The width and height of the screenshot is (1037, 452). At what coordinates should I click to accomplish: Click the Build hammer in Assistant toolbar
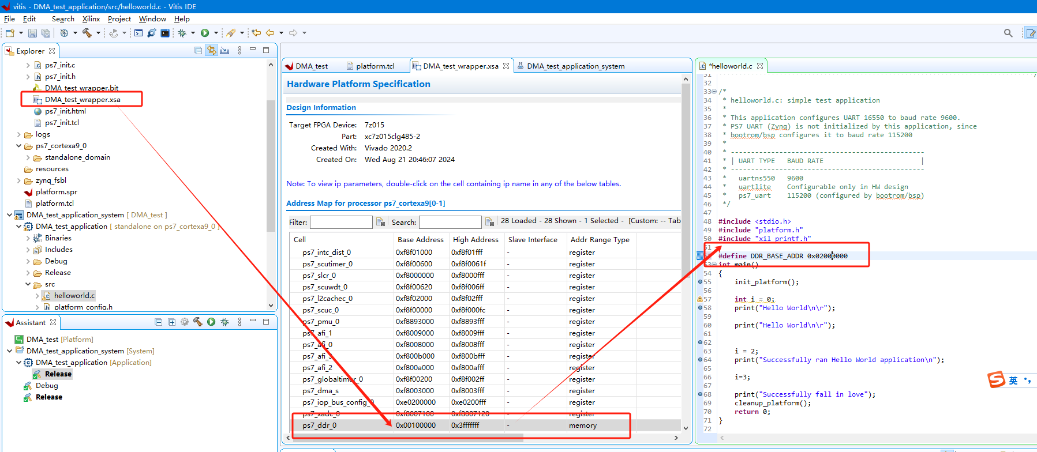click(198, 322)
